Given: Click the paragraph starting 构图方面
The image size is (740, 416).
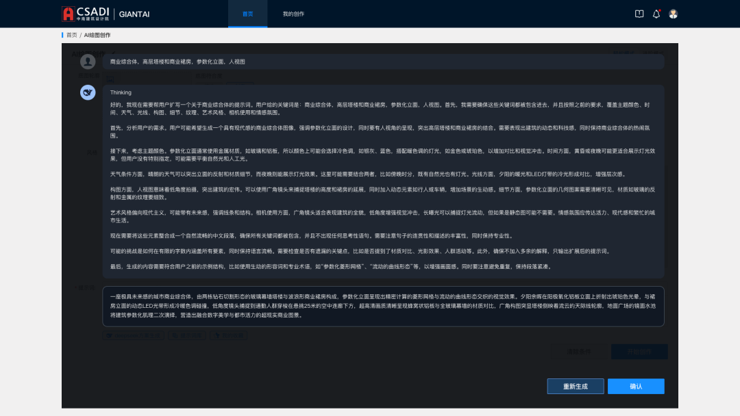Looking at the screenshot, I should (383, 193).
